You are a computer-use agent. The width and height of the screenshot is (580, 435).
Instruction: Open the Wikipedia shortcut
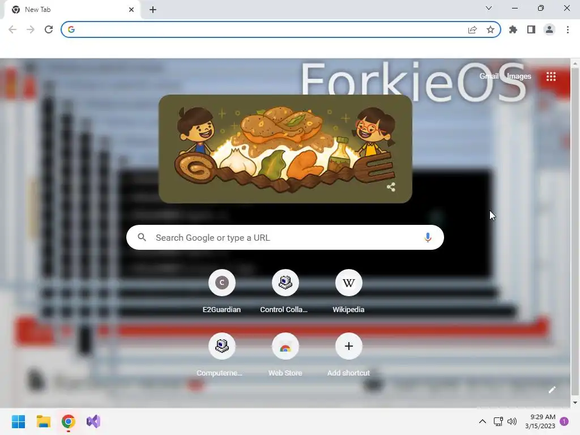[348, 292]
